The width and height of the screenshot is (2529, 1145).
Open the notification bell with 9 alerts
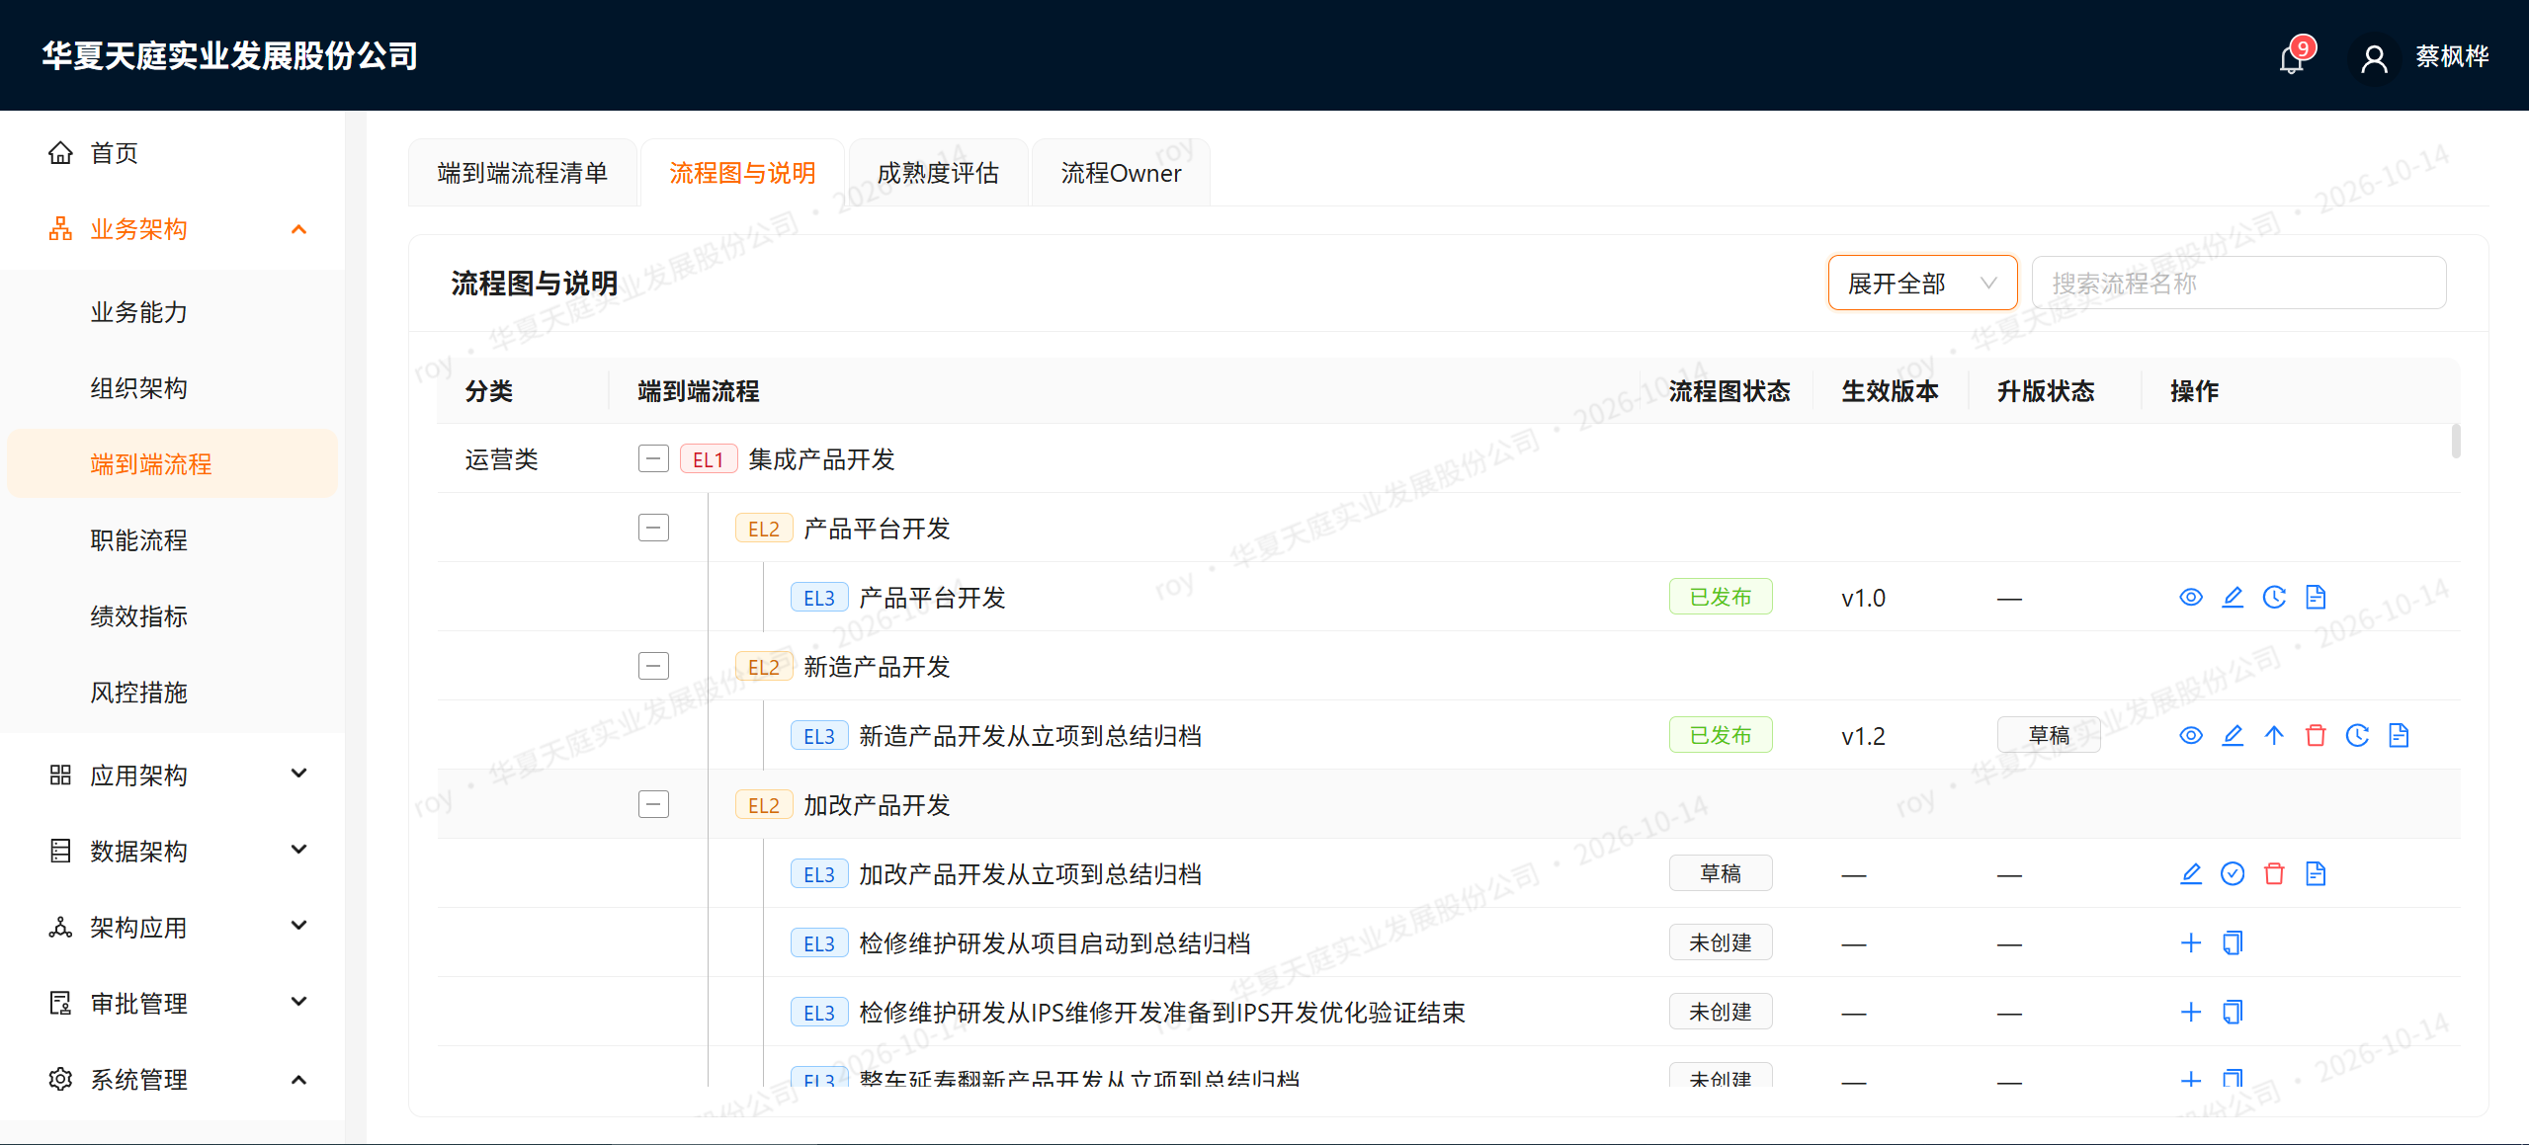2293,58
